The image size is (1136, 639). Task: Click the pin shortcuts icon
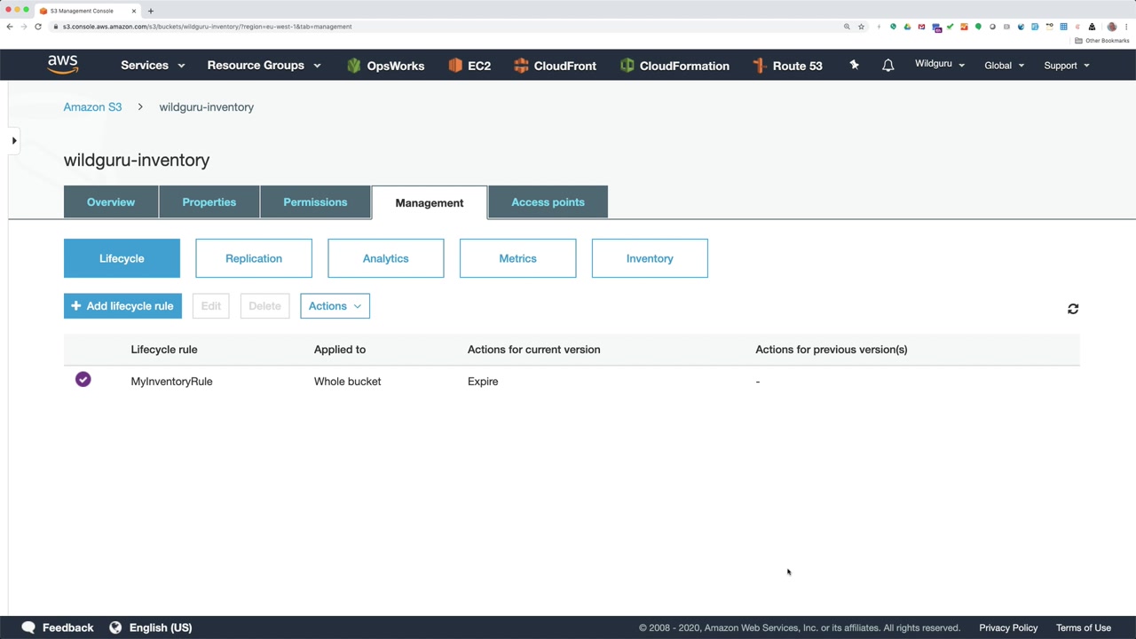pos(854,65)
